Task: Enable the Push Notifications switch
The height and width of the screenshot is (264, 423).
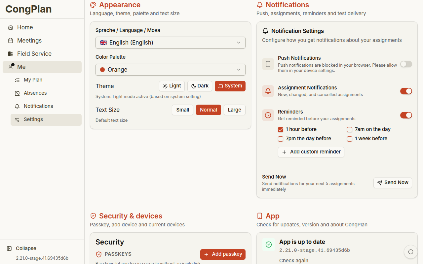Action: click(x=406, y=64)
